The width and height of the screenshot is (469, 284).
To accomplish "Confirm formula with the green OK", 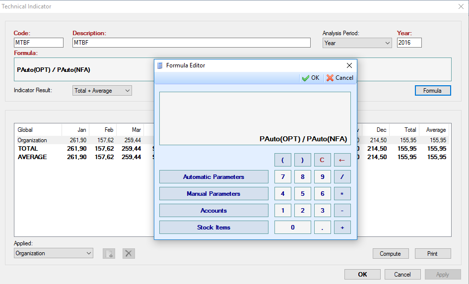I will pyautogui.click(x=311, y=78).
